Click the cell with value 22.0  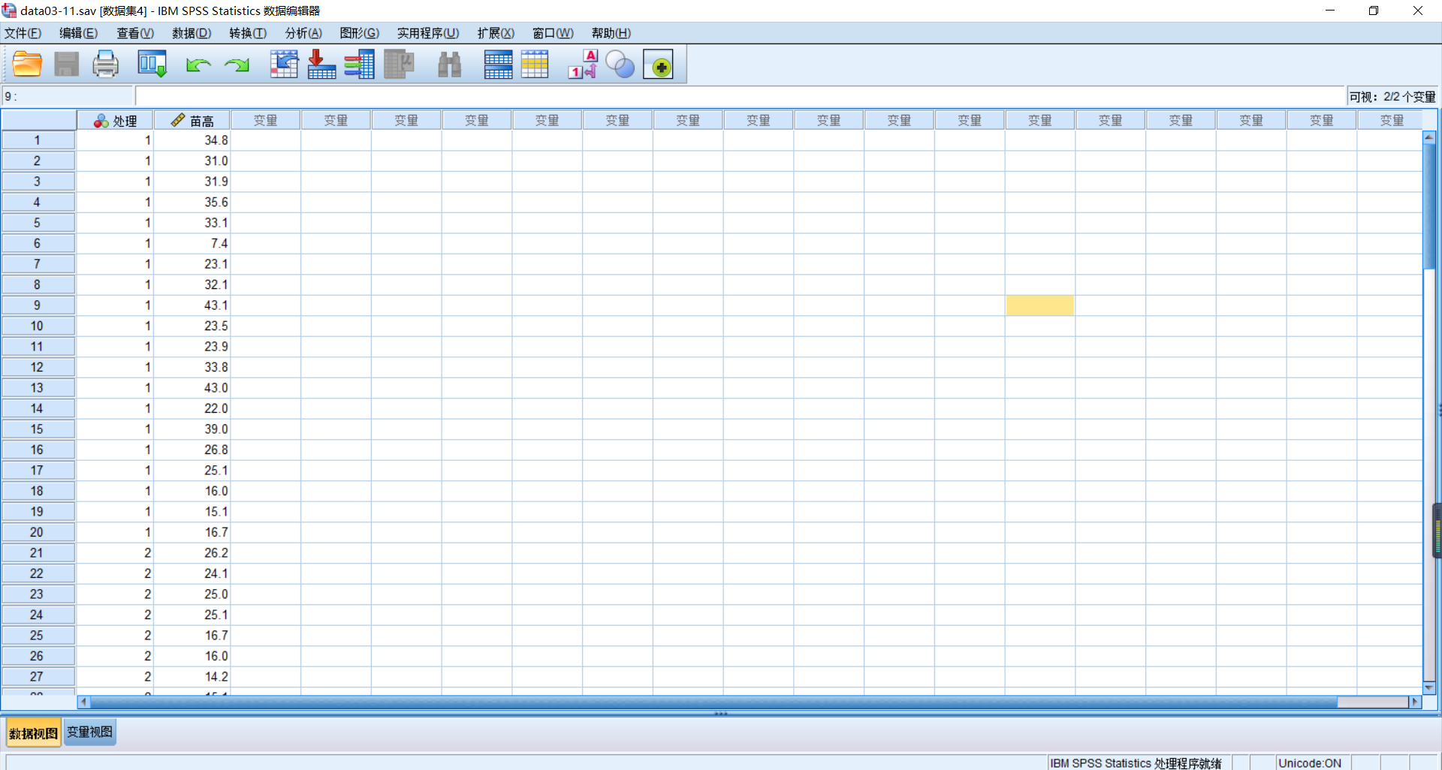[192, 408]
